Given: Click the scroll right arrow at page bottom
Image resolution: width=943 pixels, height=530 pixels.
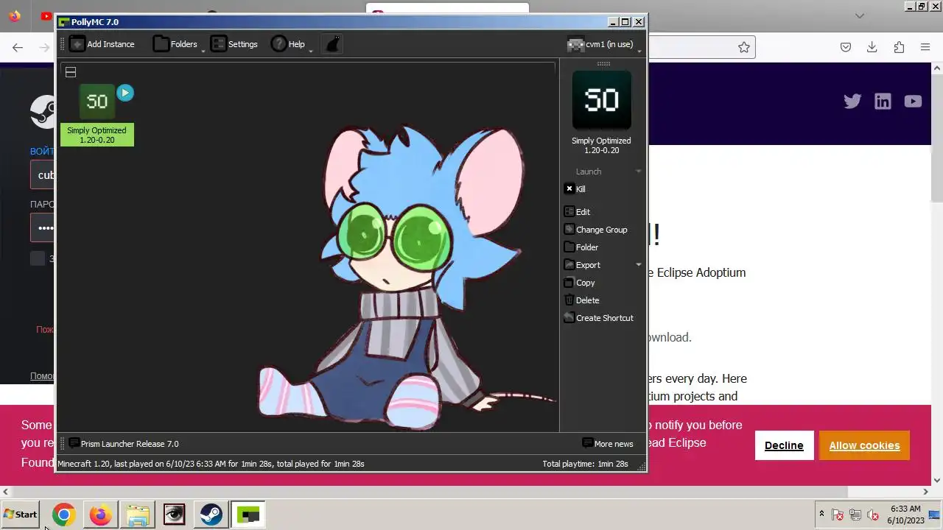Looking at the screenshot, I should tap(925, 492).
